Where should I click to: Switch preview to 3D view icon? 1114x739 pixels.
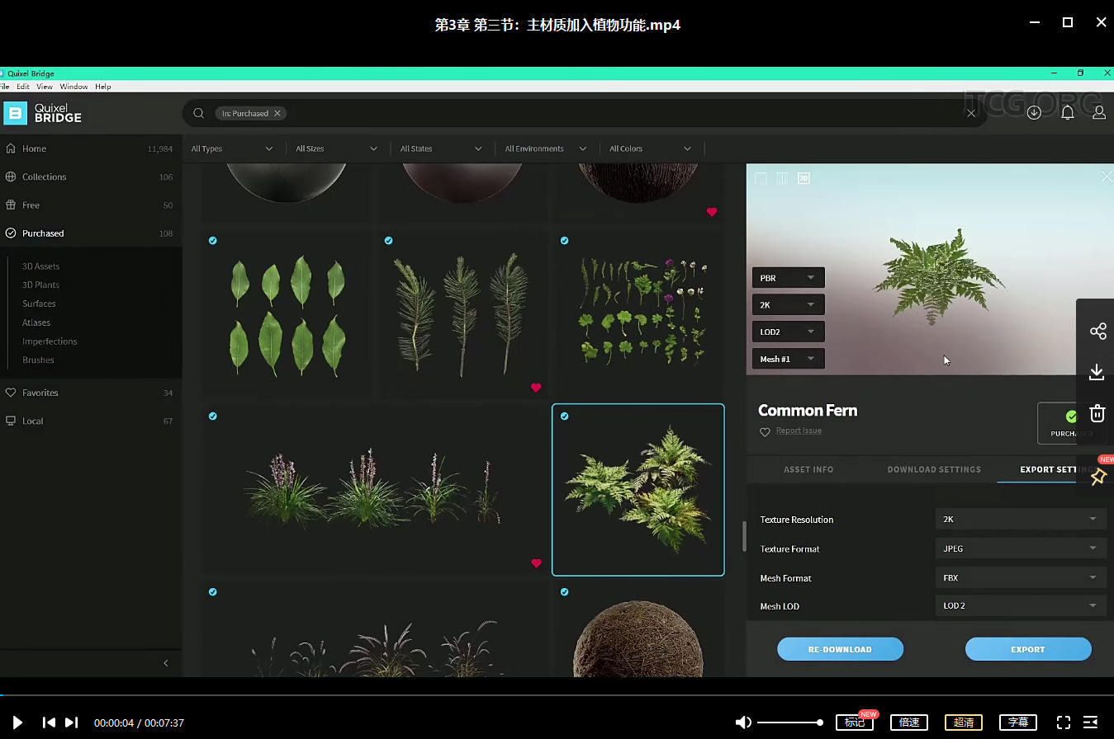804,178
